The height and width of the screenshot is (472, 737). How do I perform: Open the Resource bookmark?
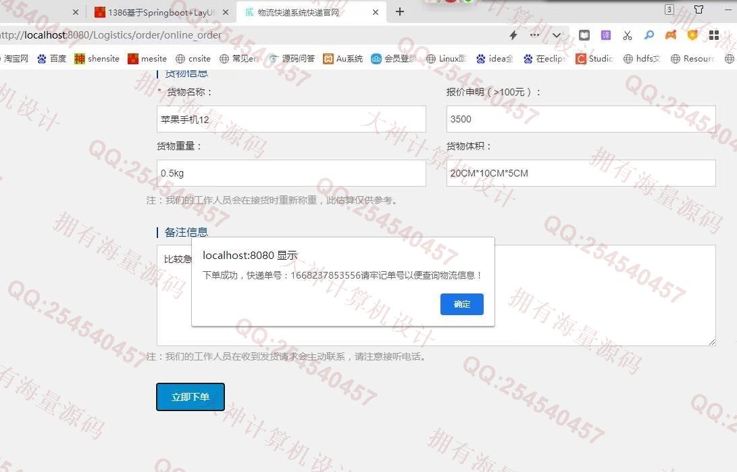click(x=693, y=58)
